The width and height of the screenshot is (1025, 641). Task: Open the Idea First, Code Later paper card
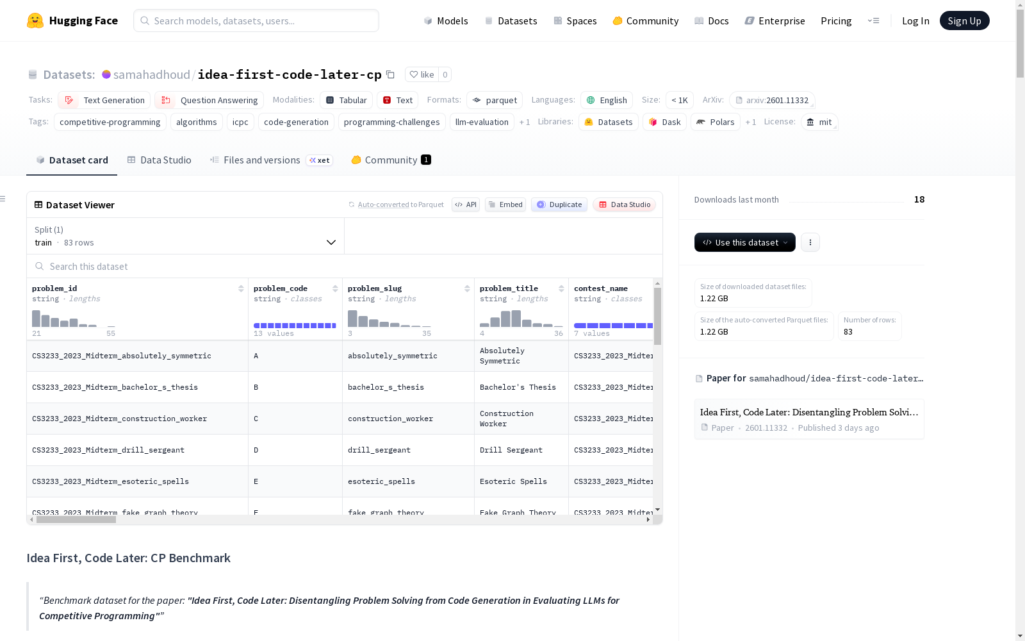point(809,419)
